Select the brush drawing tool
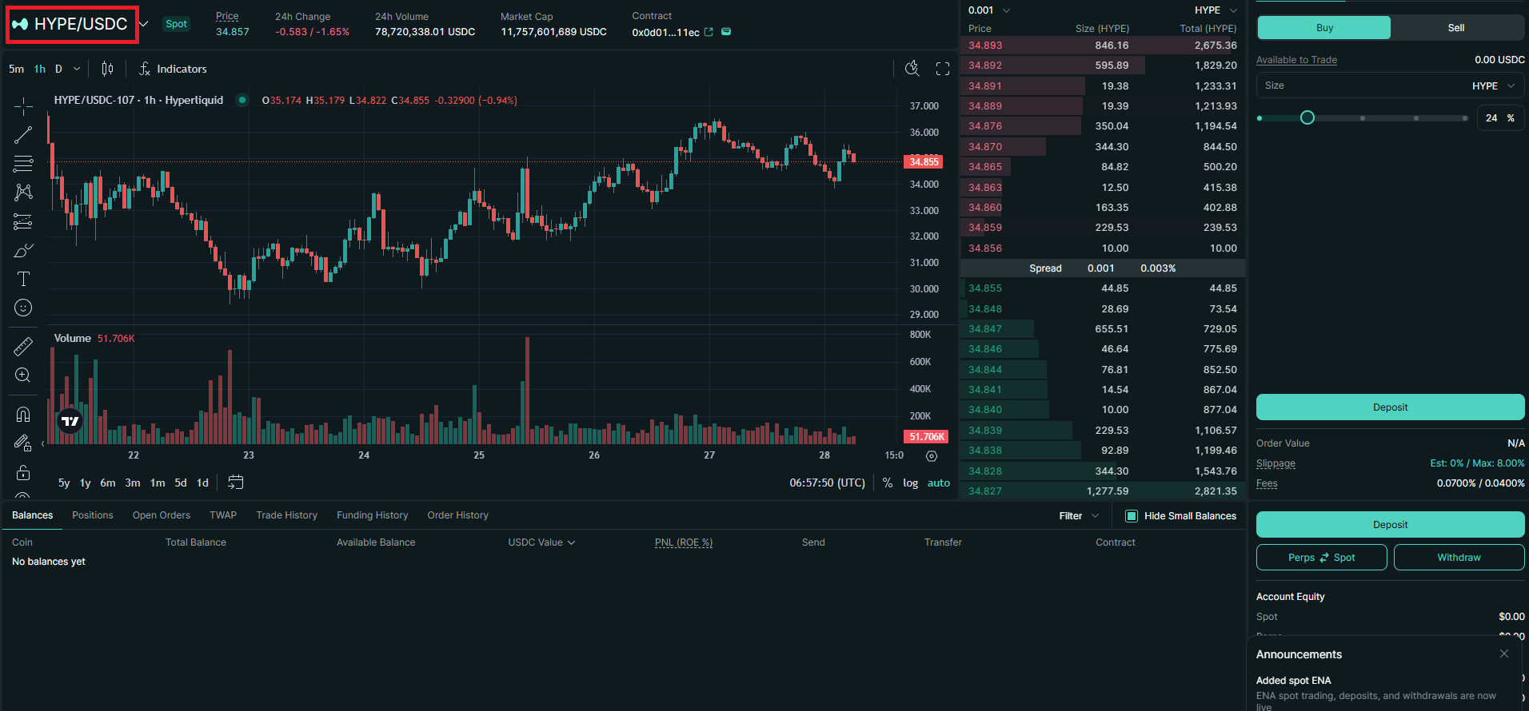This screenshot has height=711, width=1529. coord(23,250)
